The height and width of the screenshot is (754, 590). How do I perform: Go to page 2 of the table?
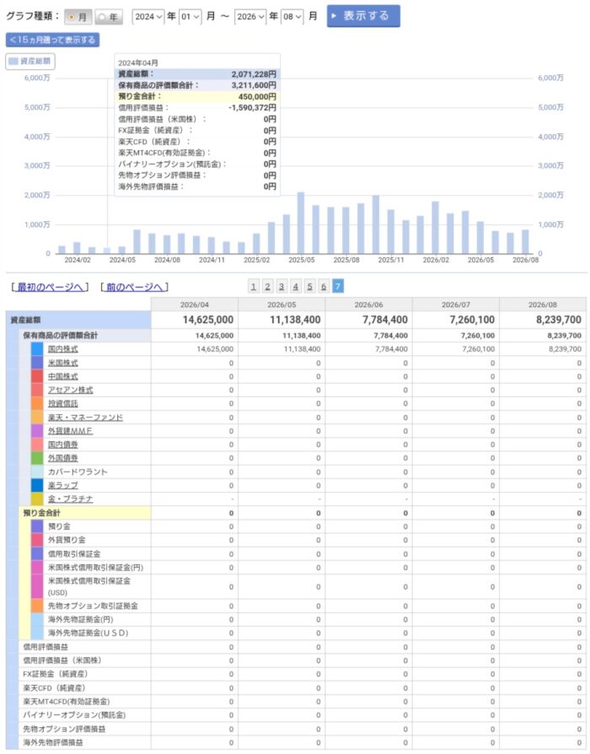pos(267,287)
